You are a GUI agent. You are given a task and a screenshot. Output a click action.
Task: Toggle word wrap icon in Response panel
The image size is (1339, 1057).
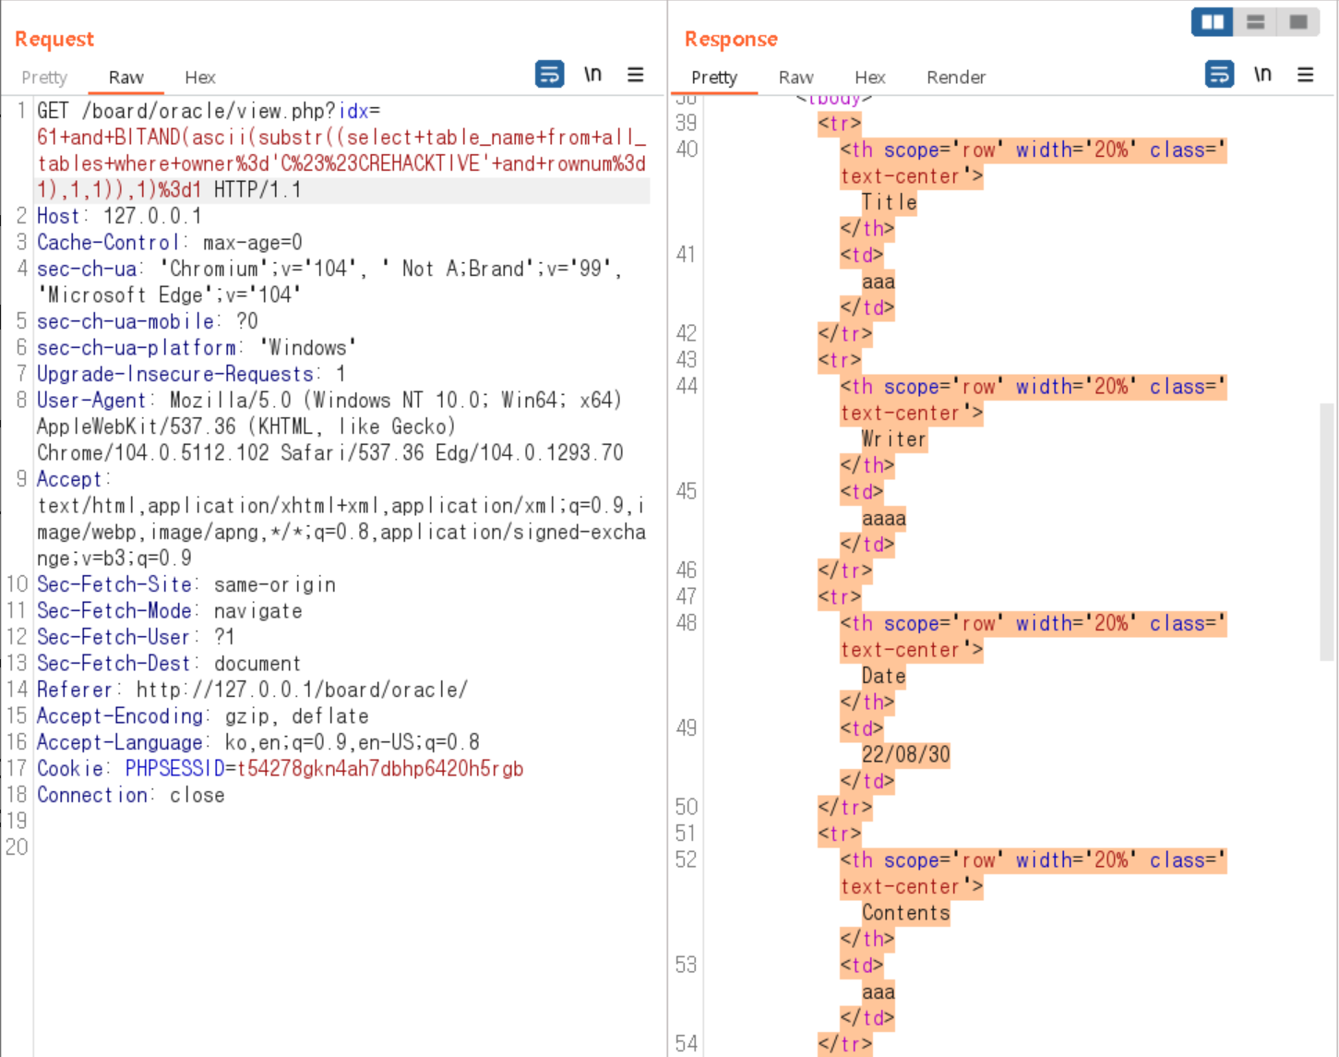click(1219, 74)
